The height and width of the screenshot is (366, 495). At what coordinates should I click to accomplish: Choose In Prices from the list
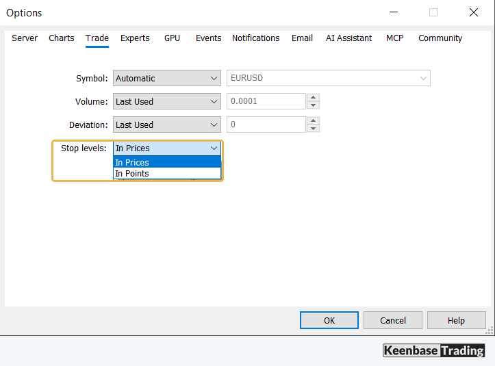click(167, 162)
